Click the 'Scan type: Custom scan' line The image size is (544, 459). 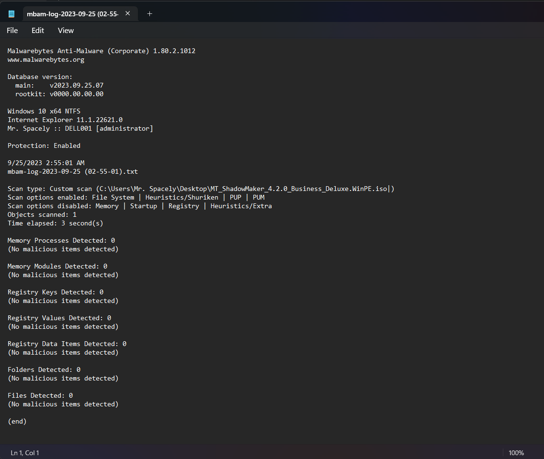[201, 189]
